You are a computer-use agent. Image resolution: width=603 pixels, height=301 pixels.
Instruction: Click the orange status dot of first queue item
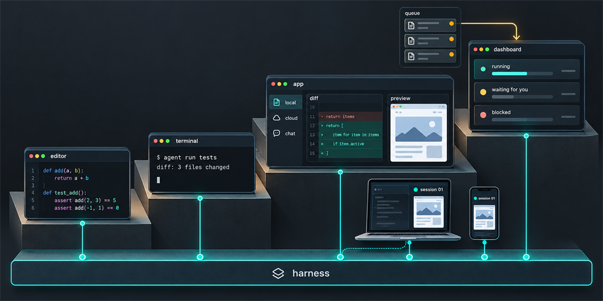point(452,24)
